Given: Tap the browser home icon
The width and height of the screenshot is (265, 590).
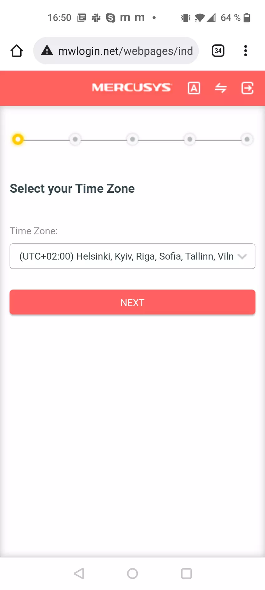Looking at the screenshot, I should [x=17, y=51].
